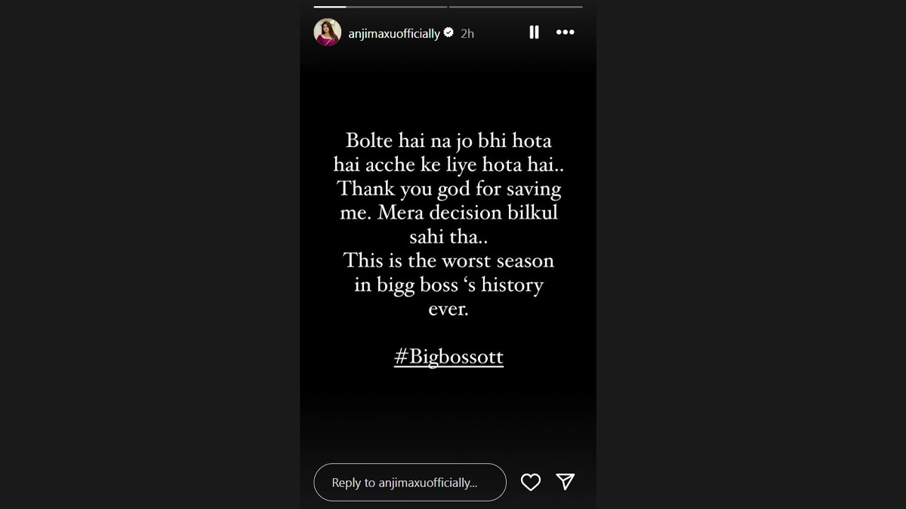Image resolution: width=906 pixels, height=509 pixels.
Task: Tap the "Thank you god for saving" line
Action: point(449,189)
